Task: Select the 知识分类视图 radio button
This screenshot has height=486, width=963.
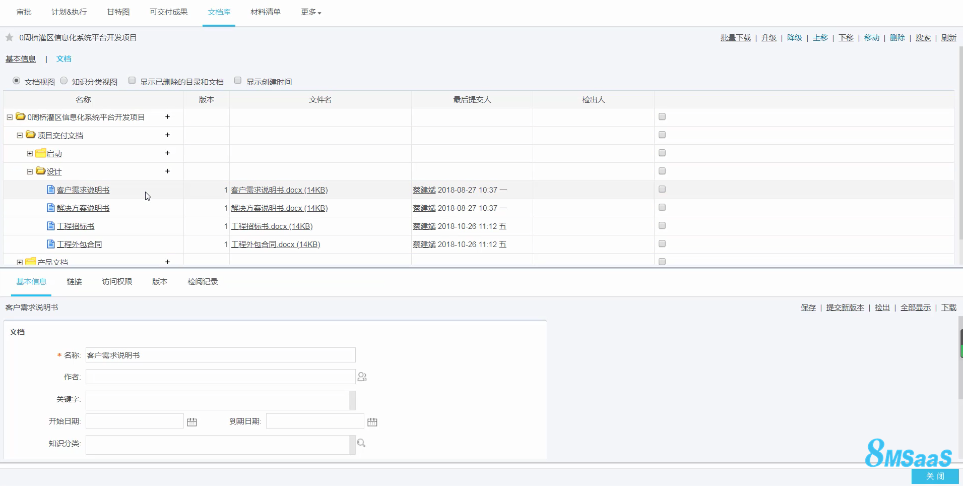Action: [64, 81]
